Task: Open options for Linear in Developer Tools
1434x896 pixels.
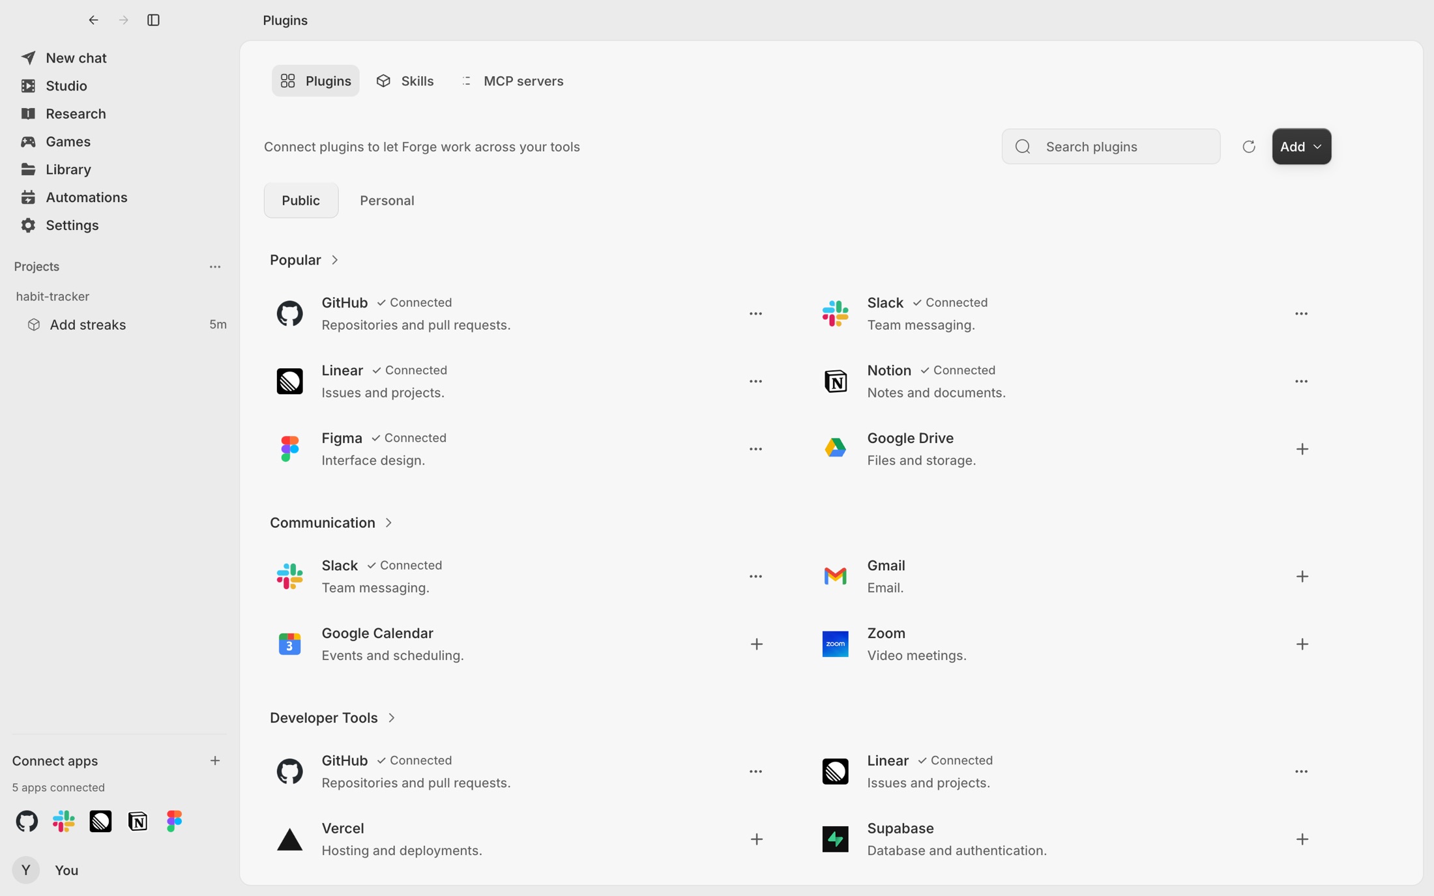Action: [1301, 772]
